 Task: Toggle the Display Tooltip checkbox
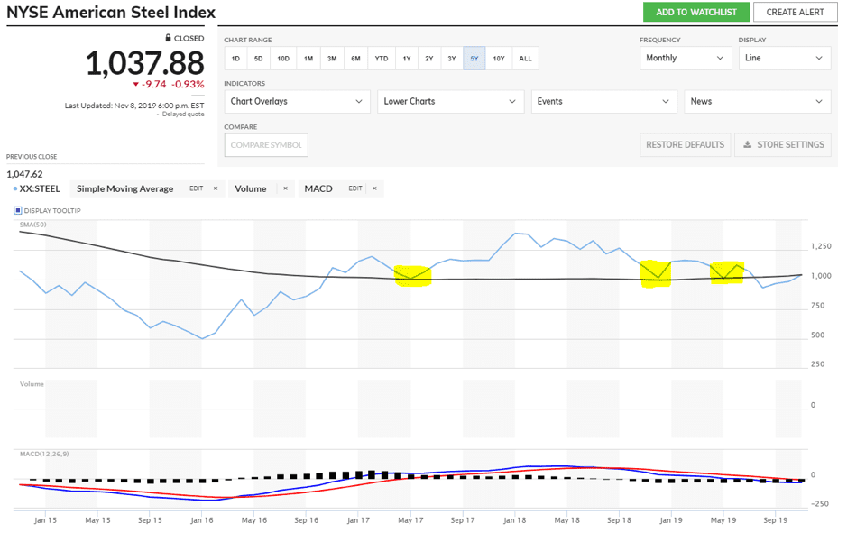point(17,211)
